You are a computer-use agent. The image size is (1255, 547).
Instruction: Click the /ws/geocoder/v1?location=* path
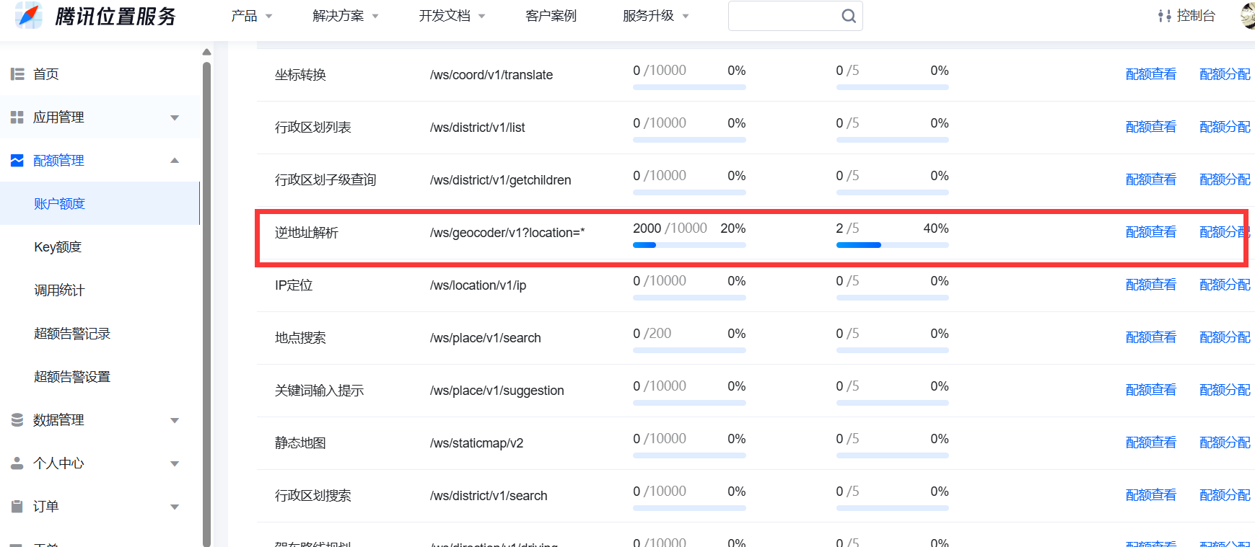507,233
